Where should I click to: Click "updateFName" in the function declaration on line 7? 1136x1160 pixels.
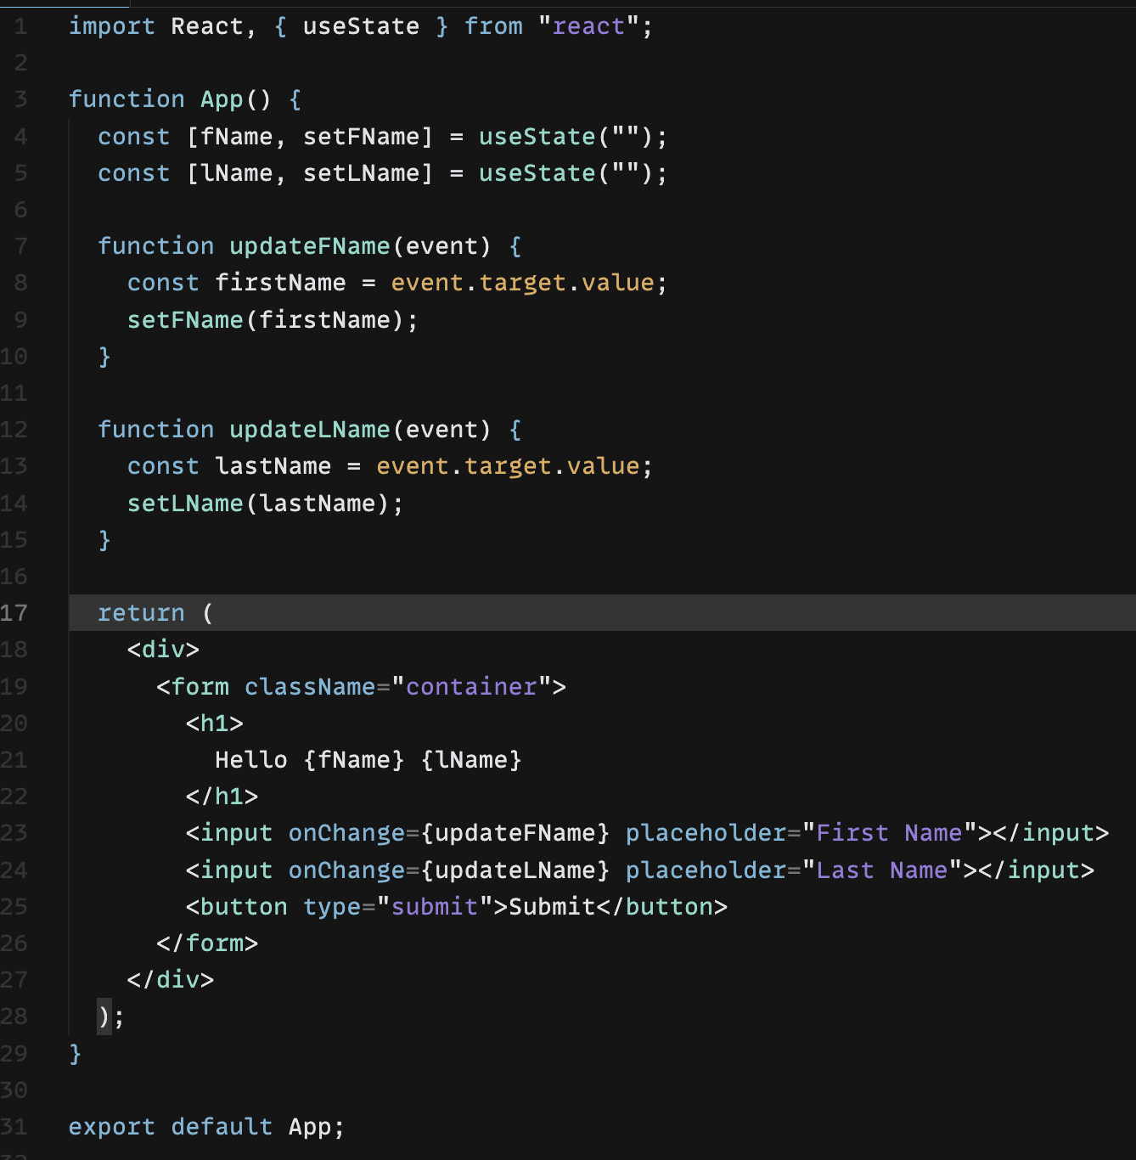pyautogui.click(x=310, y=246)
